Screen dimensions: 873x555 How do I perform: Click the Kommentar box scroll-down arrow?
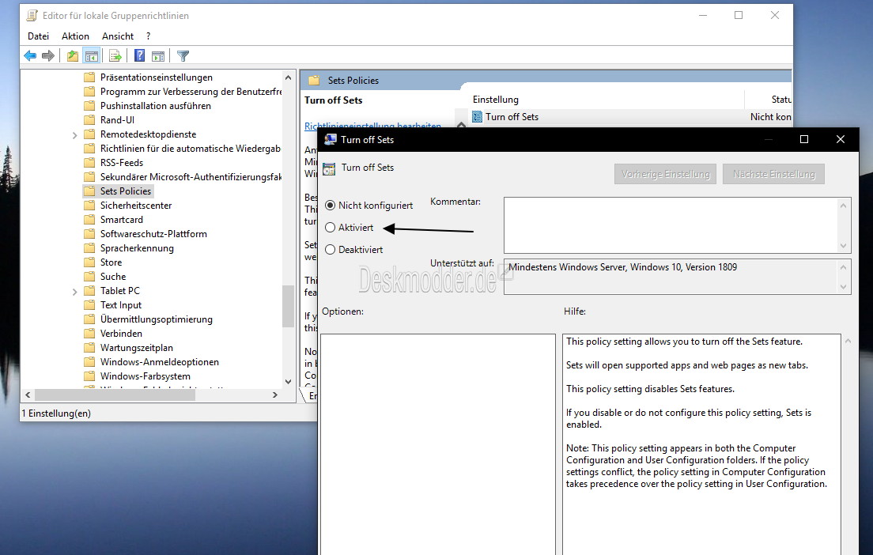coord(844,246)
